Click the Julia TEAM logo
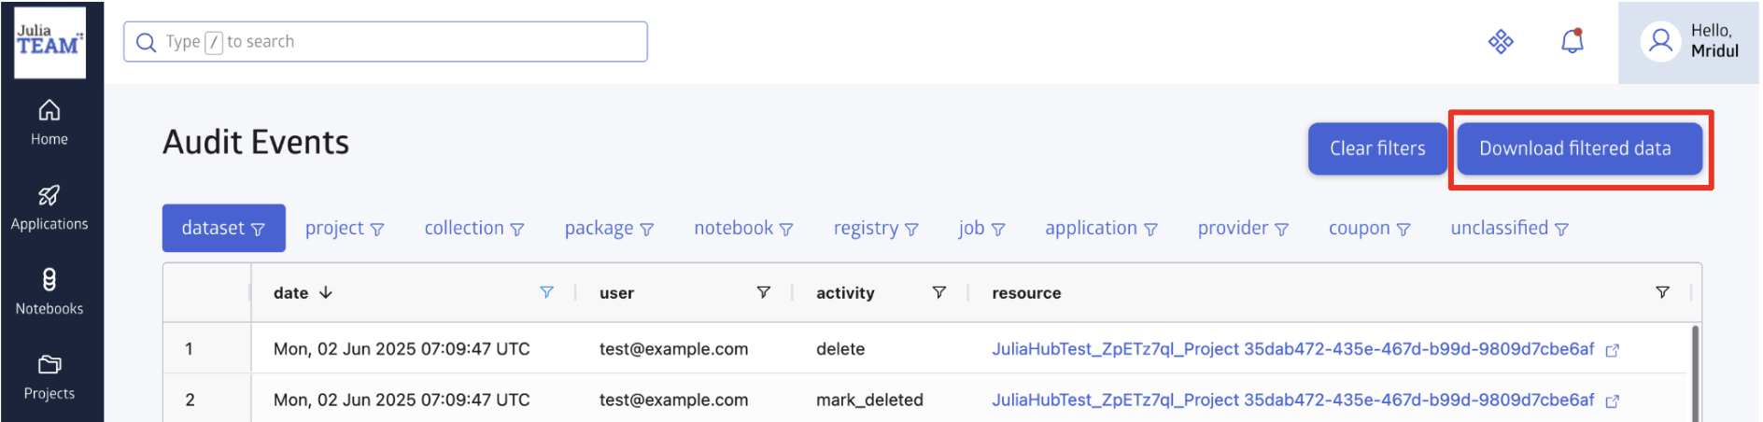1763x422 pixels. [x=49, y=42]
